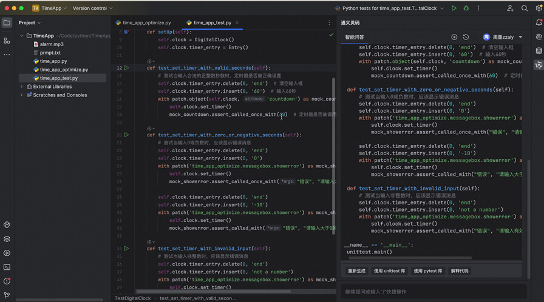Open the TimeApp project dropdown
This screenshot has height=302, width=544.
(x=49, y=8)
